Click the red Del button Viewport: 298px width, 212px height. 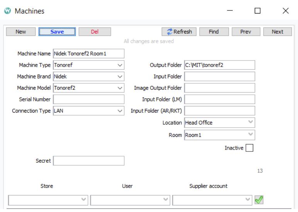tap(95, 32)
